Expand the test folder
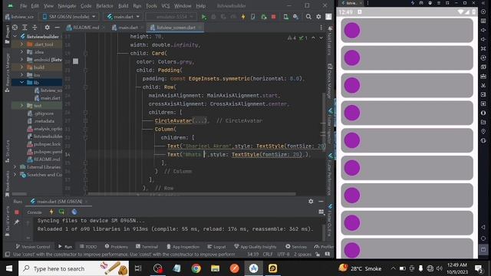This screenshot has width=491, height=276. point(22,106)
